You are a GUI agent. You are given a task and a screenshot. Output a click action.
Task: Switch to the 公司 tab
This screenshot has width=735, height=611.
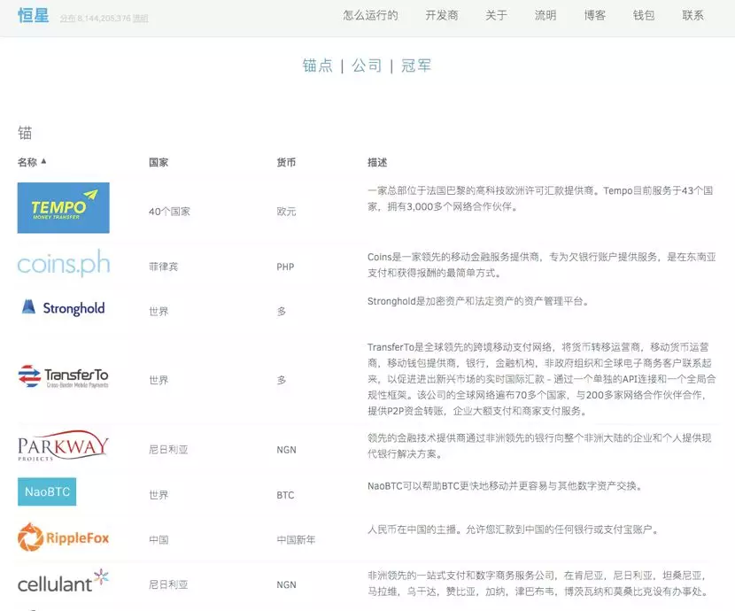click(x=367, y=66)
